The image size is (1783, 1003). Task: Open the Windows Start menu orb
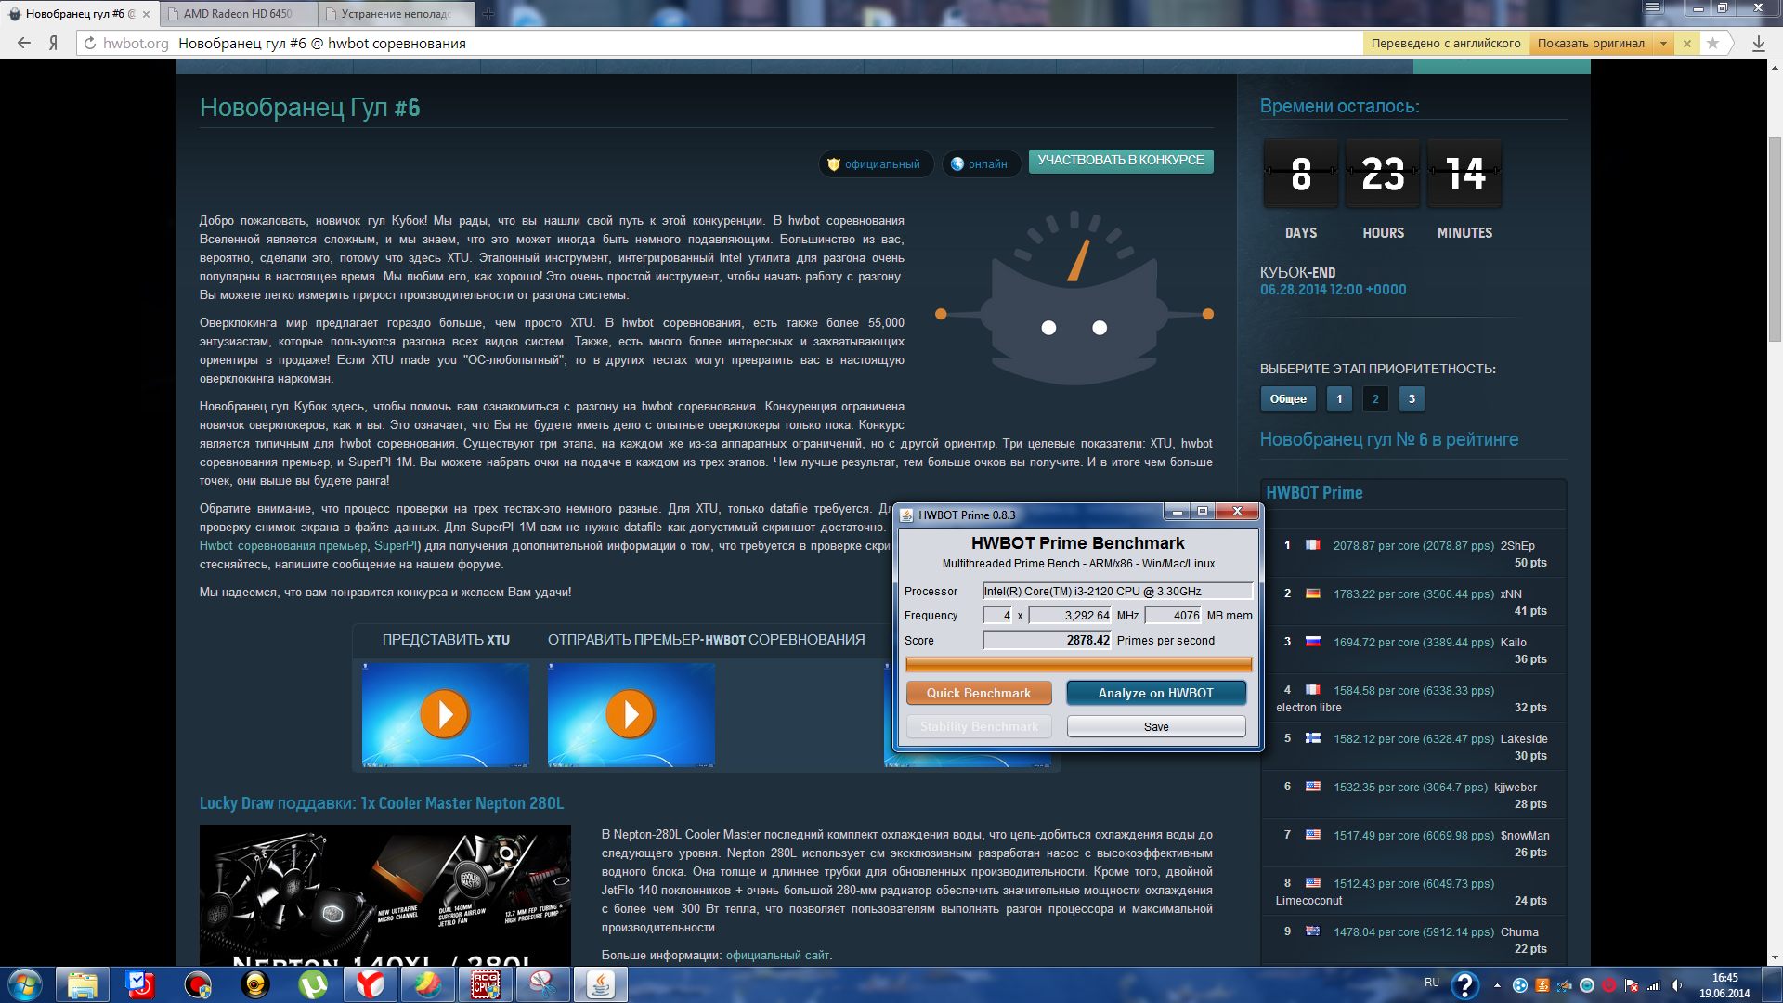point(24,984)
